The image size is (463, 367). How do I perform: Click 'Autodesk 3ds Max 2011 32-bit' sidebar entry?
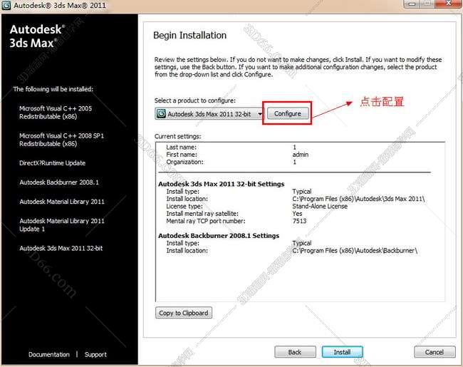(61, 248)
